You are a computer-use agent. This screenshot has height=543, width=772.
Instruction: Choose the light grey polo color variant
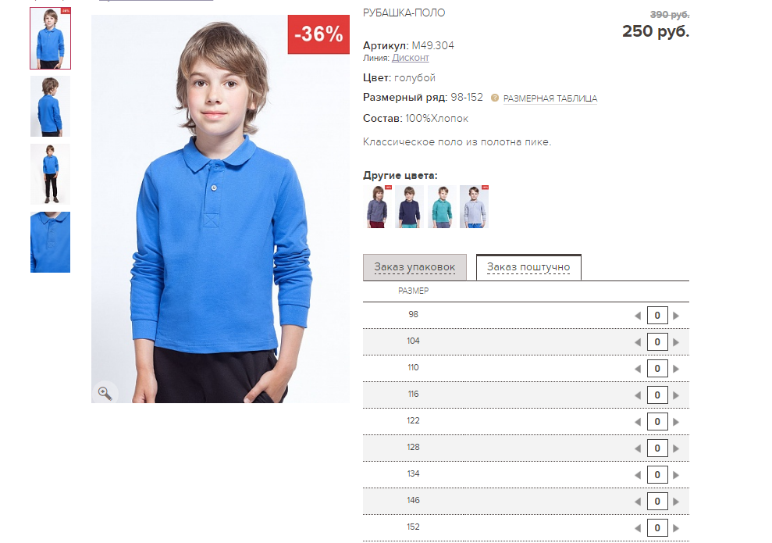[x=474, y=206]
